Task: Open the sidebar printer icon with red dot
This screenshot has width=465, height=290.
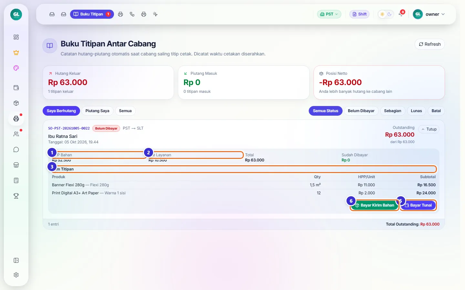Action: click(x=16, y=119)
